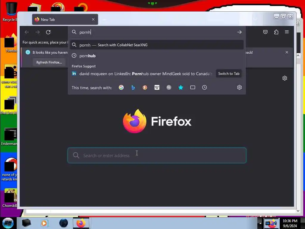Select the Firefox desktop shortcut

(11, 43)
